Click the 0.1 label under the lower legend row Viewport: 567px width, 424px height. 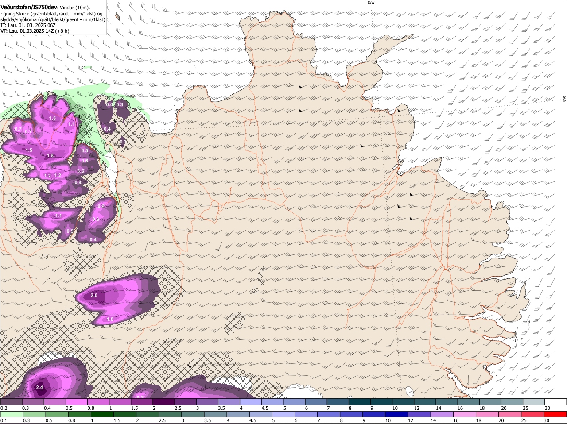(4, 420)
